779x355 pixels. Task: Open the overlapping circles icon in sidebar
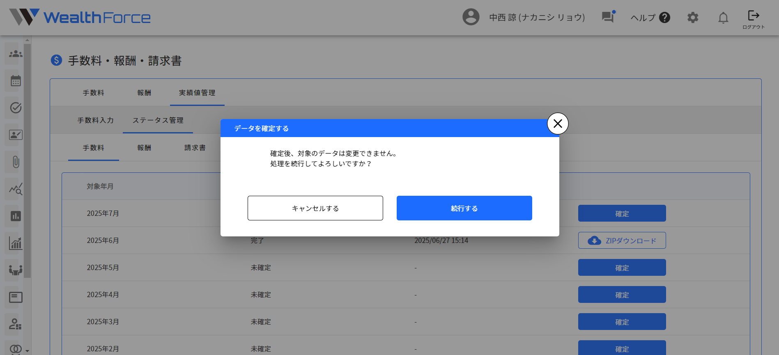point(16,349)
